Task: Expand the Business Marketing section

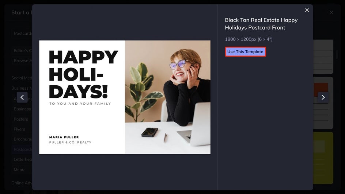Action: coord(22,88)
